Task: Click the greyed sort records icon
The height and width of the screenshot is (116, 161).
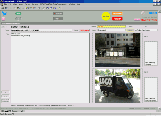Action: 44,8
